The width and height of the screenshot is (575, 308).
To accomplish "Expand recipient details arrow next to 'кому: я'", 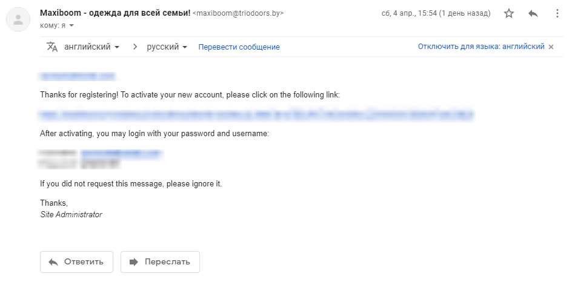I will click(x=71, y=25).
